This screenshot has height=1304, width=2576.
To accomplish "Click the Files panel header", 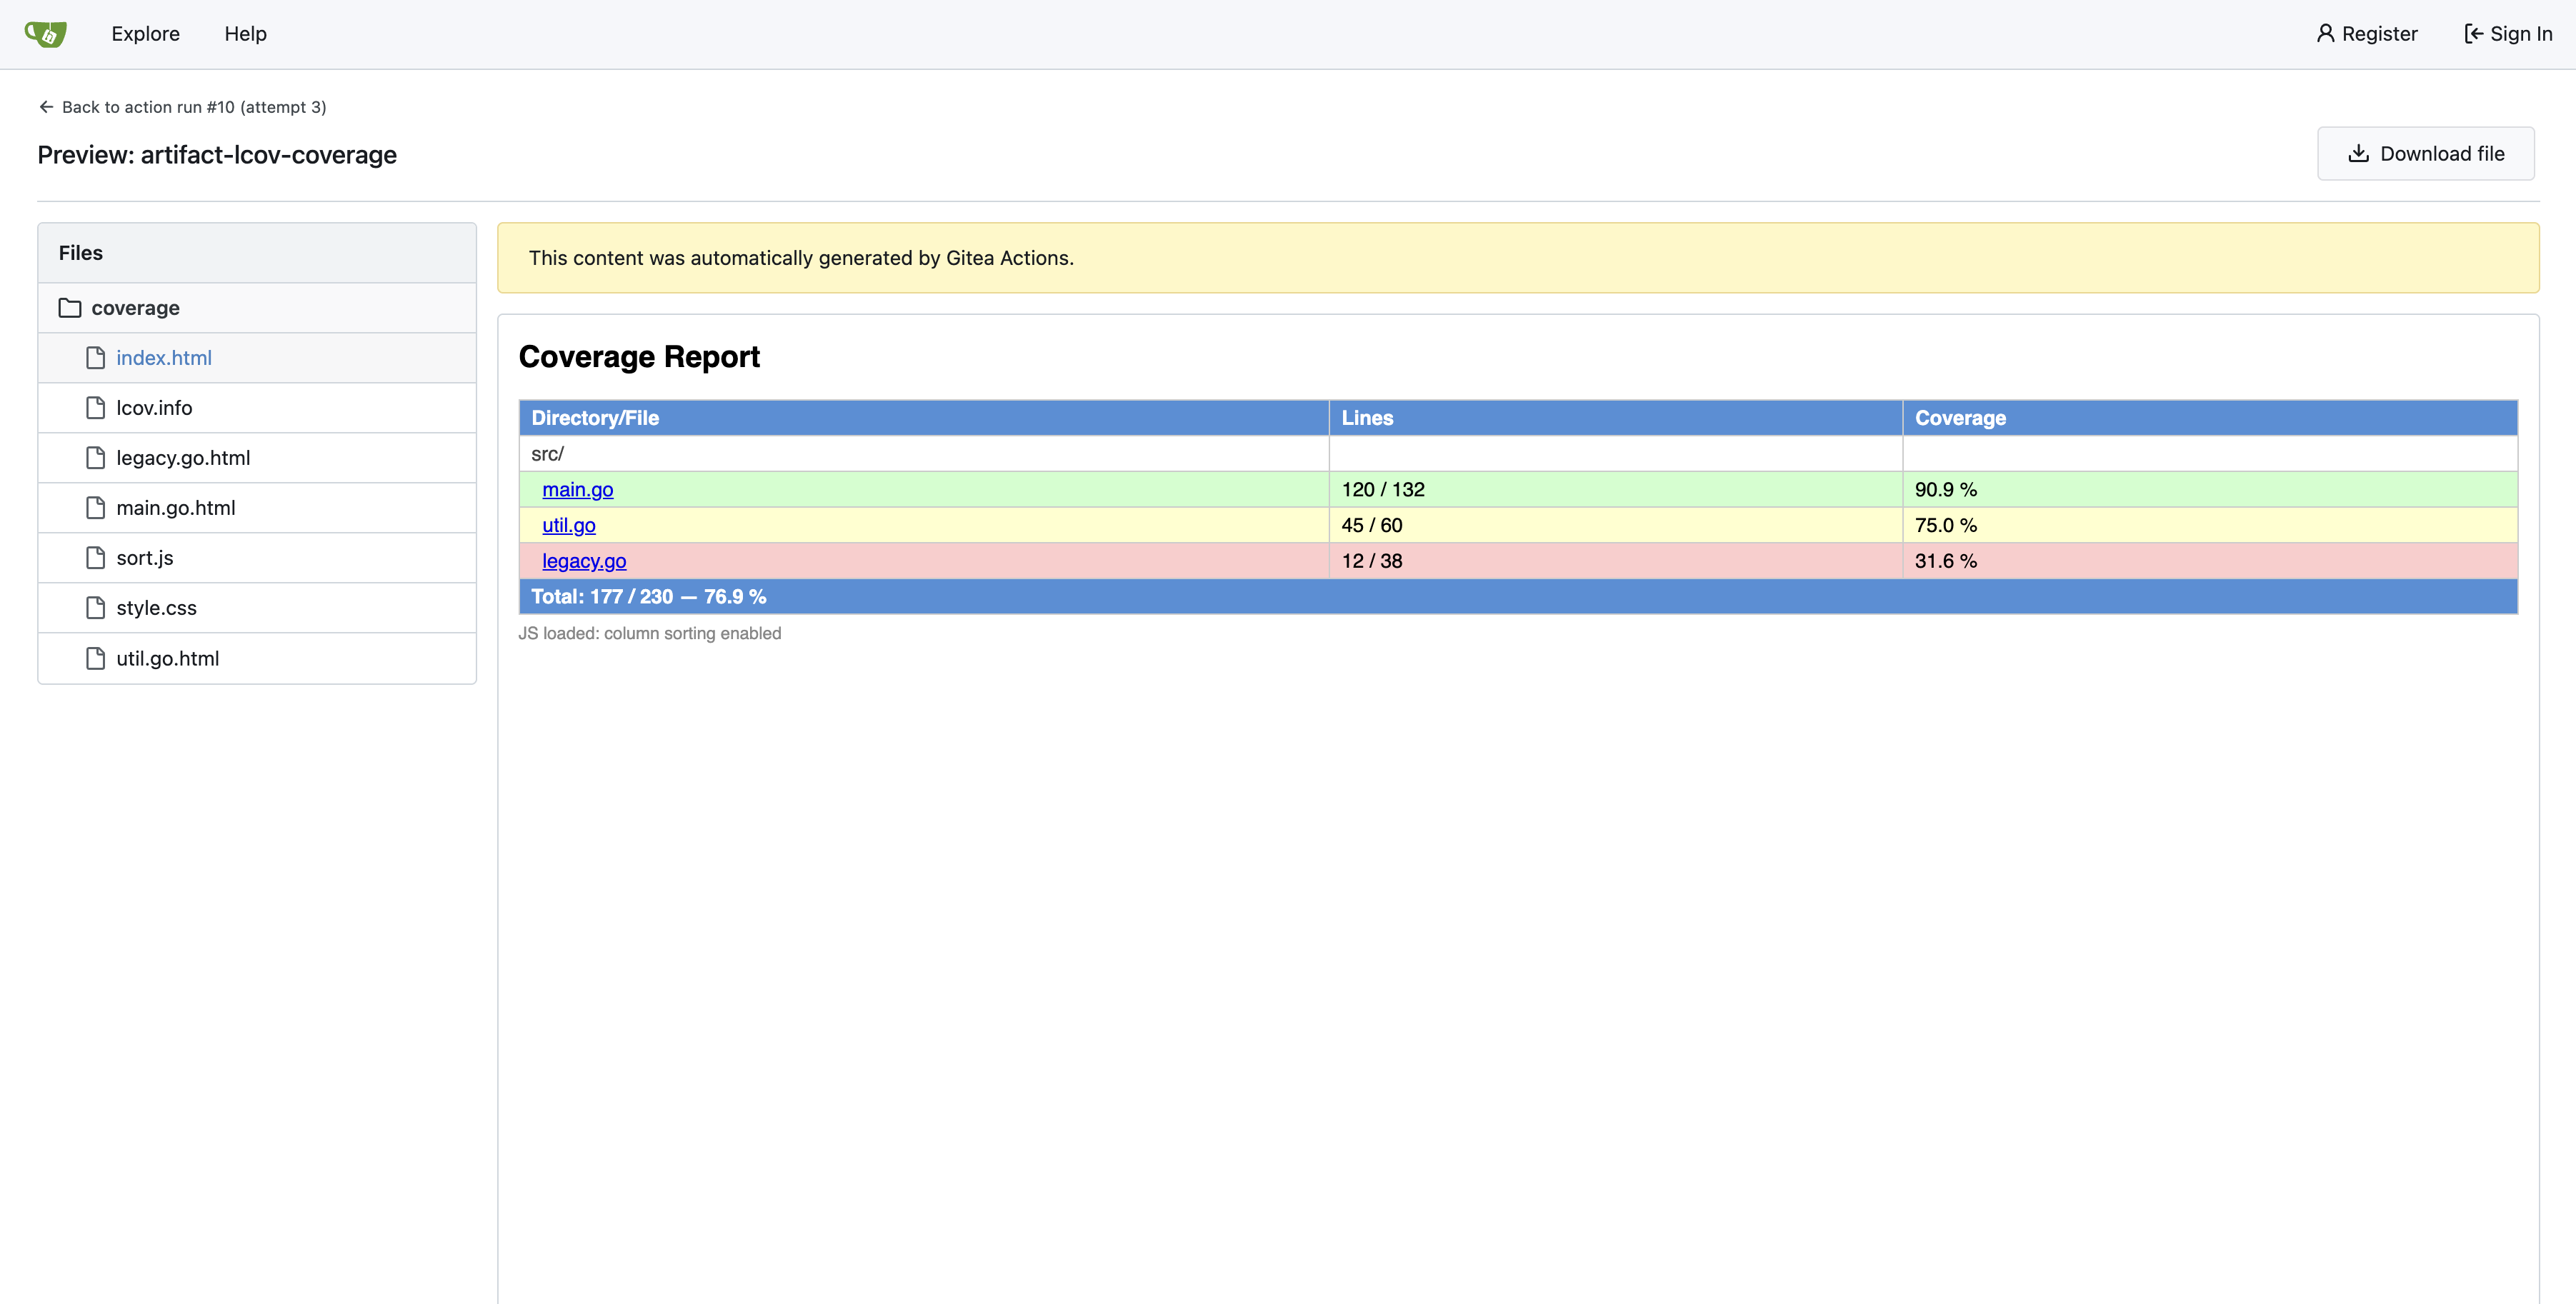I will tap(257, 253).
